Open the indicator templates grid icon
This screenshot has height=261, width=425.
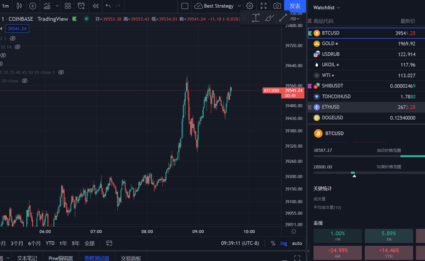tap(68, 6)
